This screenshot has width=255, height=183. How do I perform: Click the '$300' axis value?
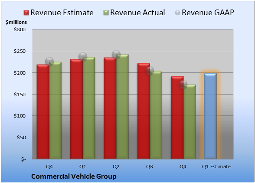pyautogui.click(x=20, y=29)
